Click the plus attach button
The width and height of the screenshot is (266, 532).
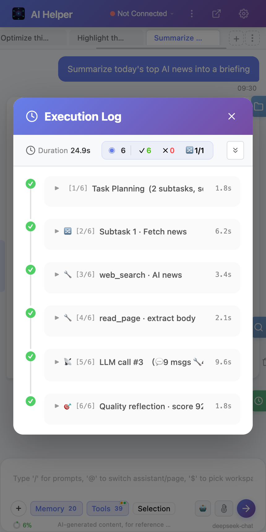point(19,508)
